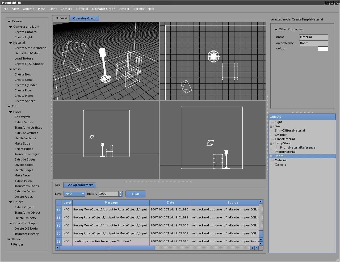Switch to the Operator Graph tab
340x262 pixels.
tap(85, 18)
